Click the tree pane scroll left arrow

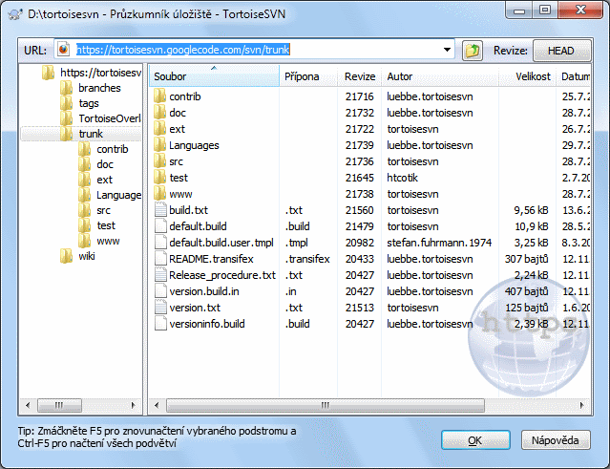tap(28, 405)
